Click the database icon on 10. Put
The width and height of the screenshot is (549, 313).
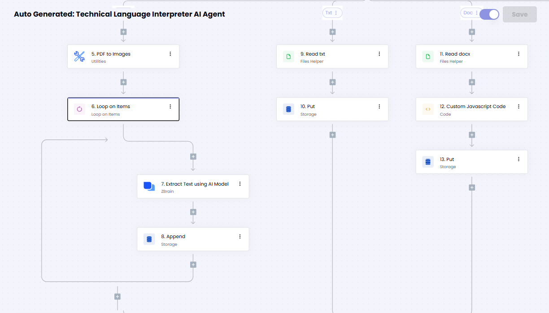point(288,109)
